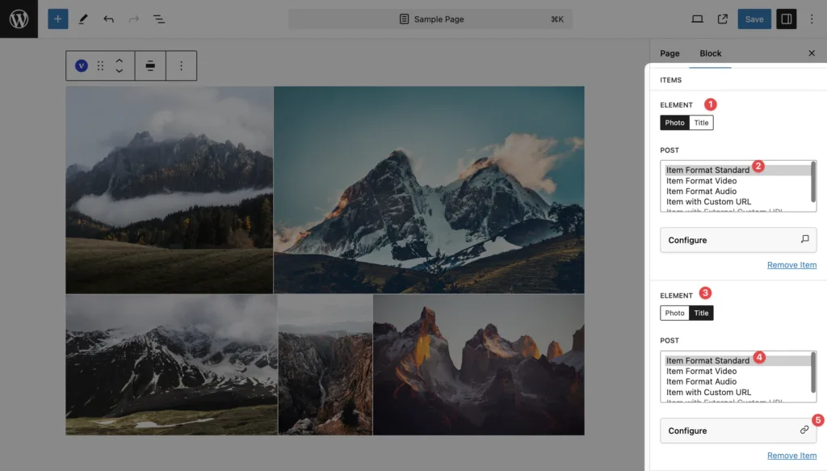Screen dimensions: 827x471
Task: Move the block down
Action: [x=120, y=70]
